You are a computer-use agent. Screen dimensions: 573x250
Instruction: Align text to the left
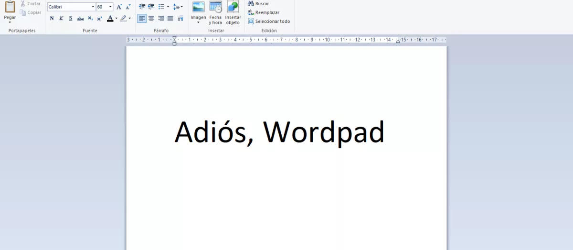click(142, 19)
